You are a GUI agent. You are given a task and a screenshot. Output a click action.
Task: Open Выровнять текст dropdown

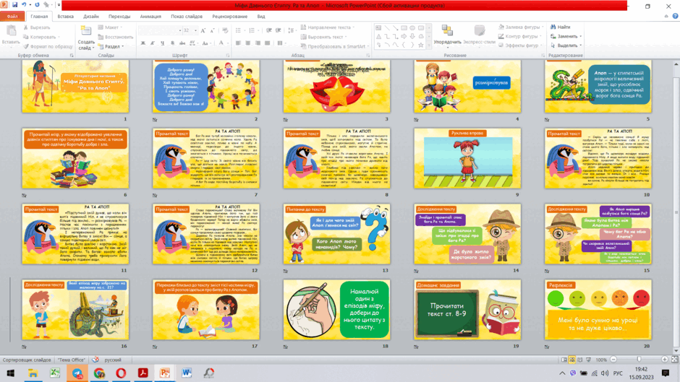point(324,37)
